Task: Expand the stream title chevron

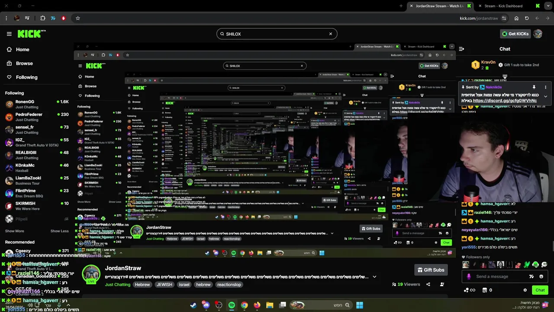Action: pyautogui.click(x=374, y=277)
